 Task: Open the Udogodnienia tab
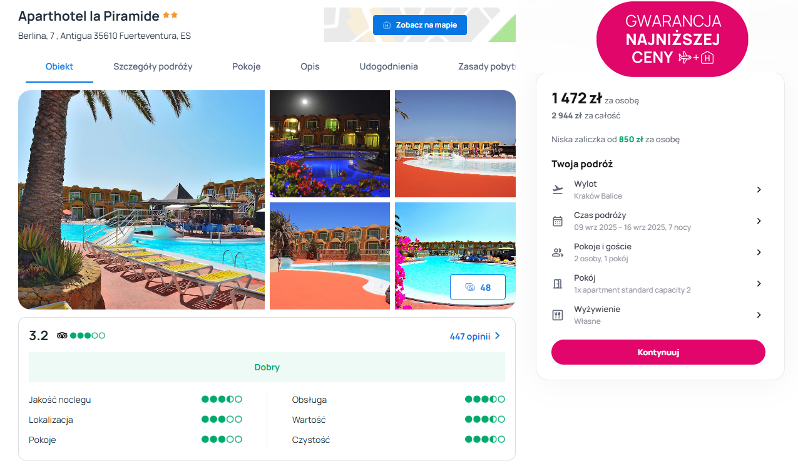click(389, 66)
